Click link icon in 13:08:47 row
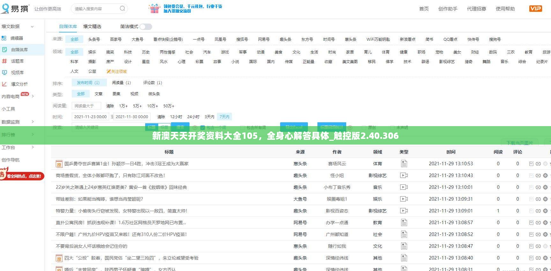551x271 pixels. click(538, 246)
